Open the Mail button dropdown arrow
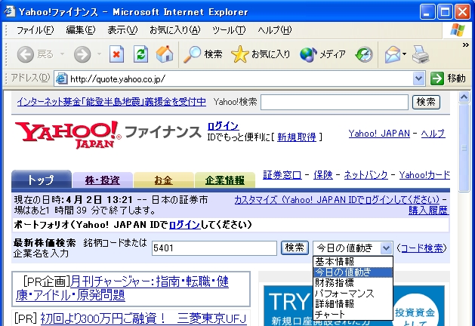This screenshot has height=326, width=475. click(405, 54)
